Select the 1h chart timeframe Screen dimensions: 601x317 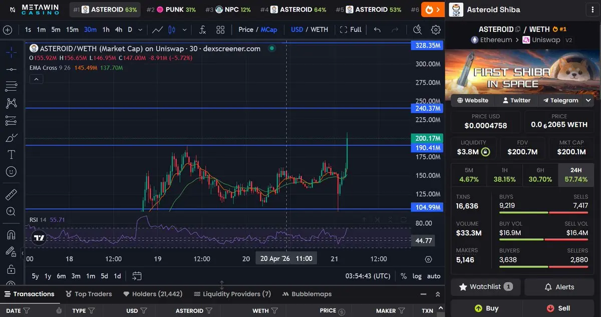pyautogui.click(x=106, y=30)
